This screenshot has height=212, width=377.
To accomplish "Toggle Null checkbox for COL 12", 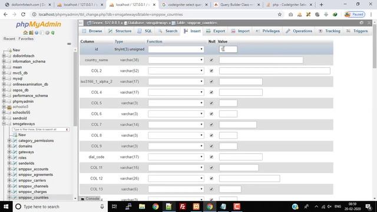I will coord(211,178).
